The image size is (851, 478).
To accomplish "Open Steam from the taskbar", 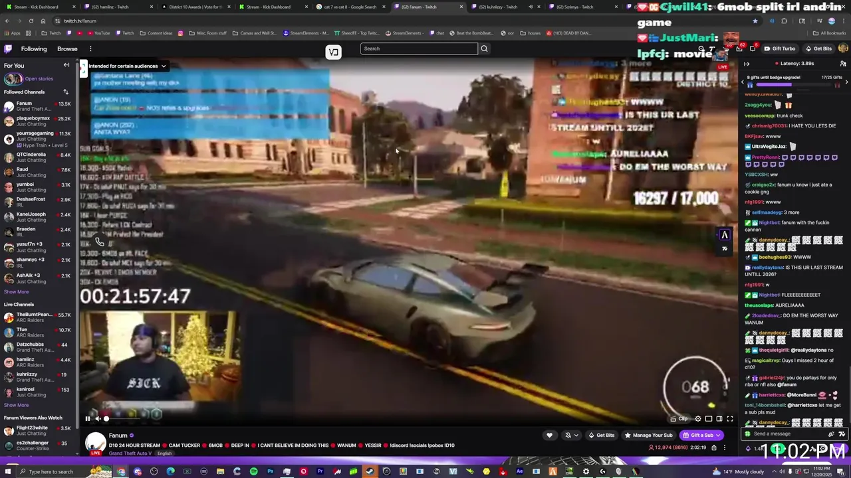I will (370, 471).
